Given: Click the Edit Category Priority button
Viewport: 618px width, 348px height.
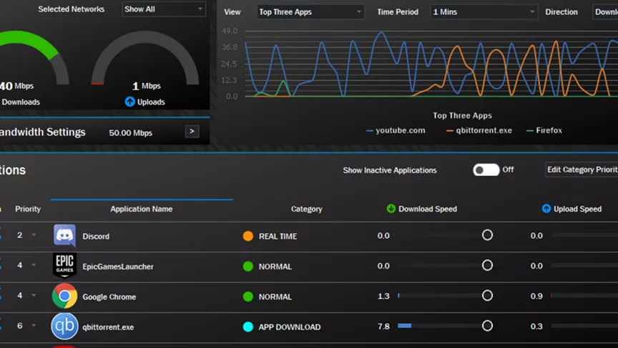Looking at the screenshot, I should 581,170.
